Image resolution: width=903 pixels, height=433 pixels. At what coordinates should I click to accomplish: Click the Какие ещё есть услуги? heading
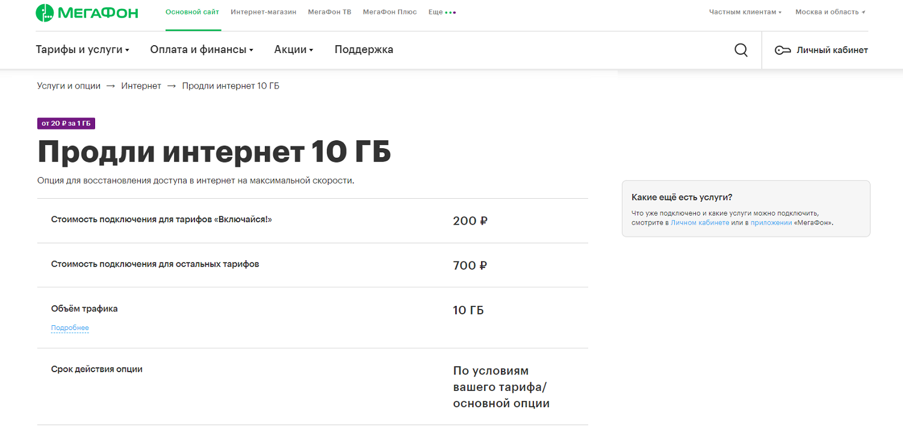[682, 197]
